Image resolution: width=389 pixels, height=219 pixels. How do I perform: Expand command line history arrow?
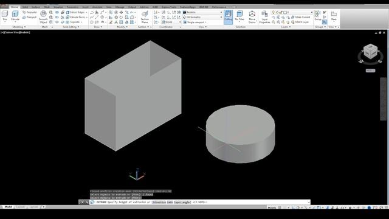pyautogui.click(x=309, y=203)
